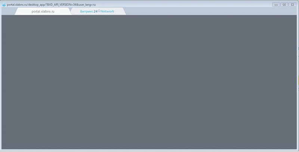The height and width of the screenshot is (152, 299).
Task: Close the desktop app window
Action: 292,4
